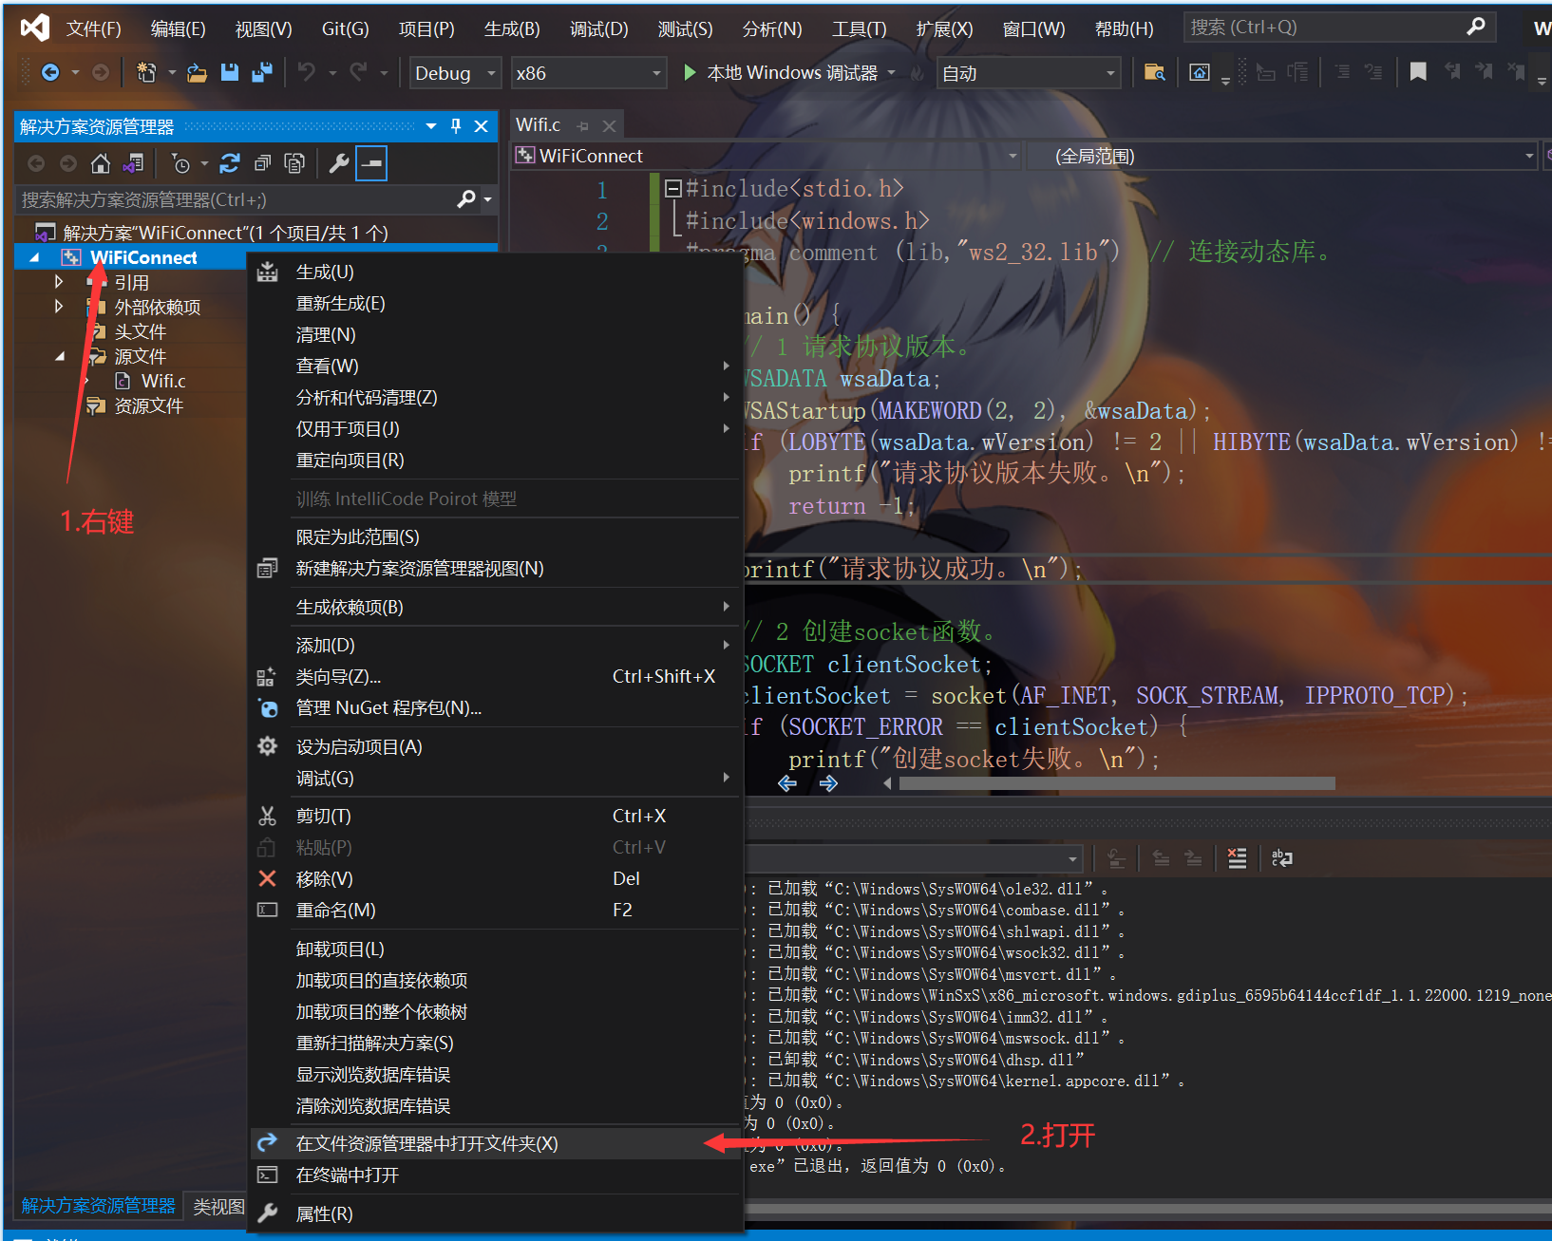
Task: Click the editor horizontal scrollbar thumb
Action: pos(1117,783)
